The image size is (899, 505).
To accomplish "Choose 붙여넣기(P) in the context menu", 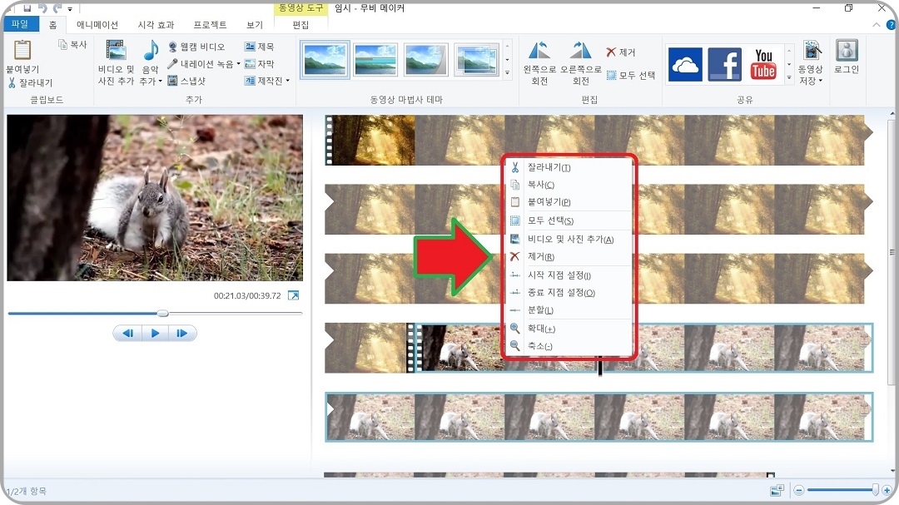I will tap(569, 202).
